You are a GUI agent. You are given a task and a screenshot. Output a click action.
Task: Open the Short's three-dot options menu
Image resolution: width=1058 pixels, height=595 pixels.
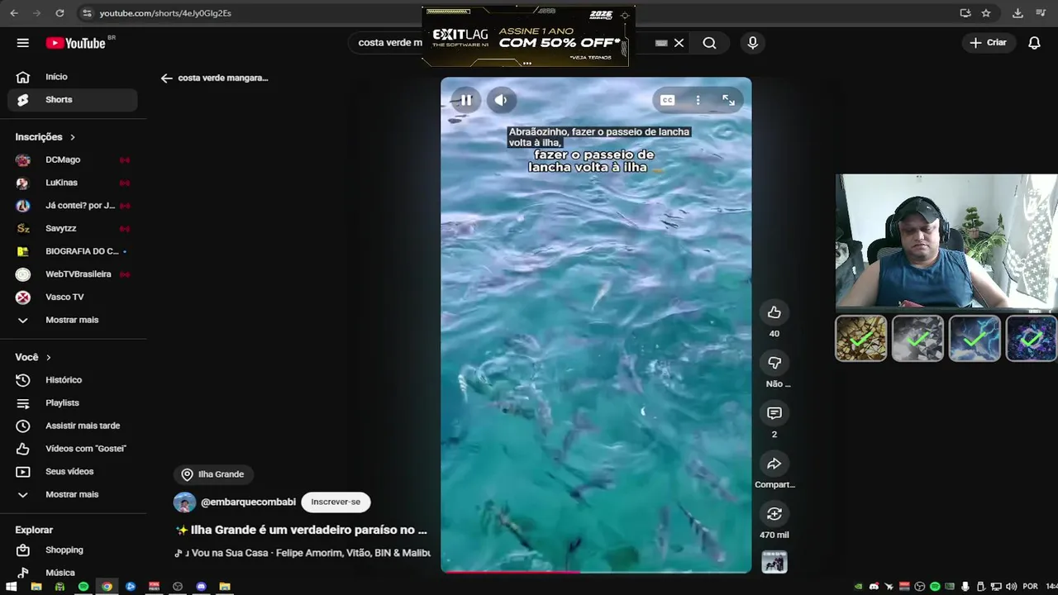(698, 100)
